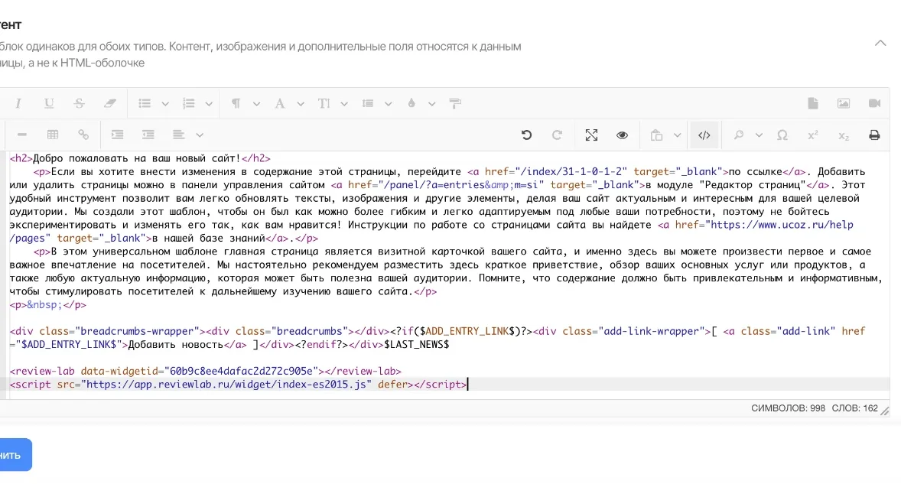Click the find magnifier icon
Screen dimensions: 901x484
point(738,135)
